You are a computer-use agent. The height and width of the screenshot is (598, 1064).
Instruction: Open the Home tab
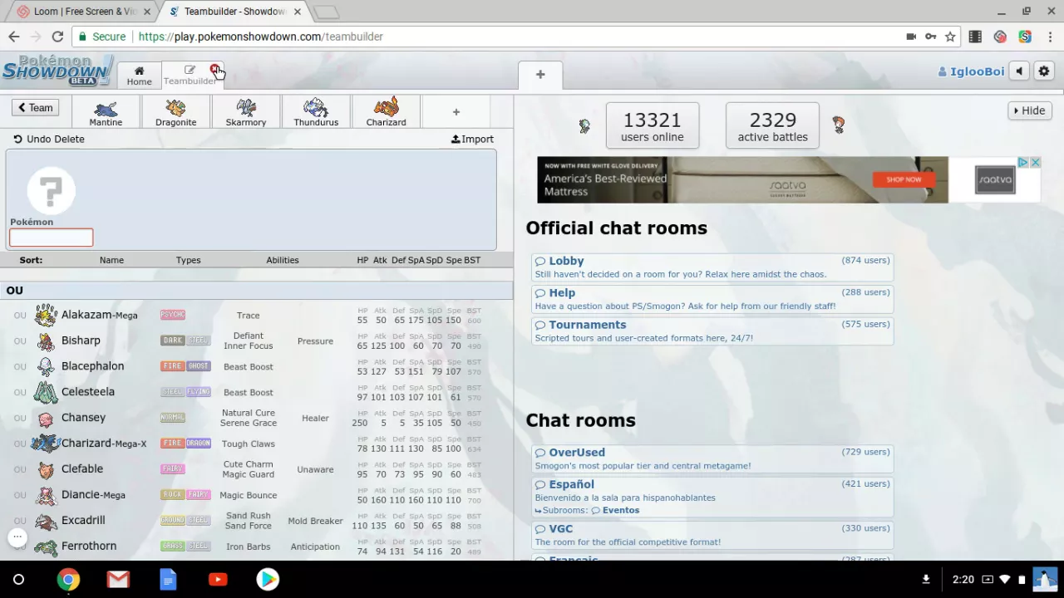[x=139, y=76]
